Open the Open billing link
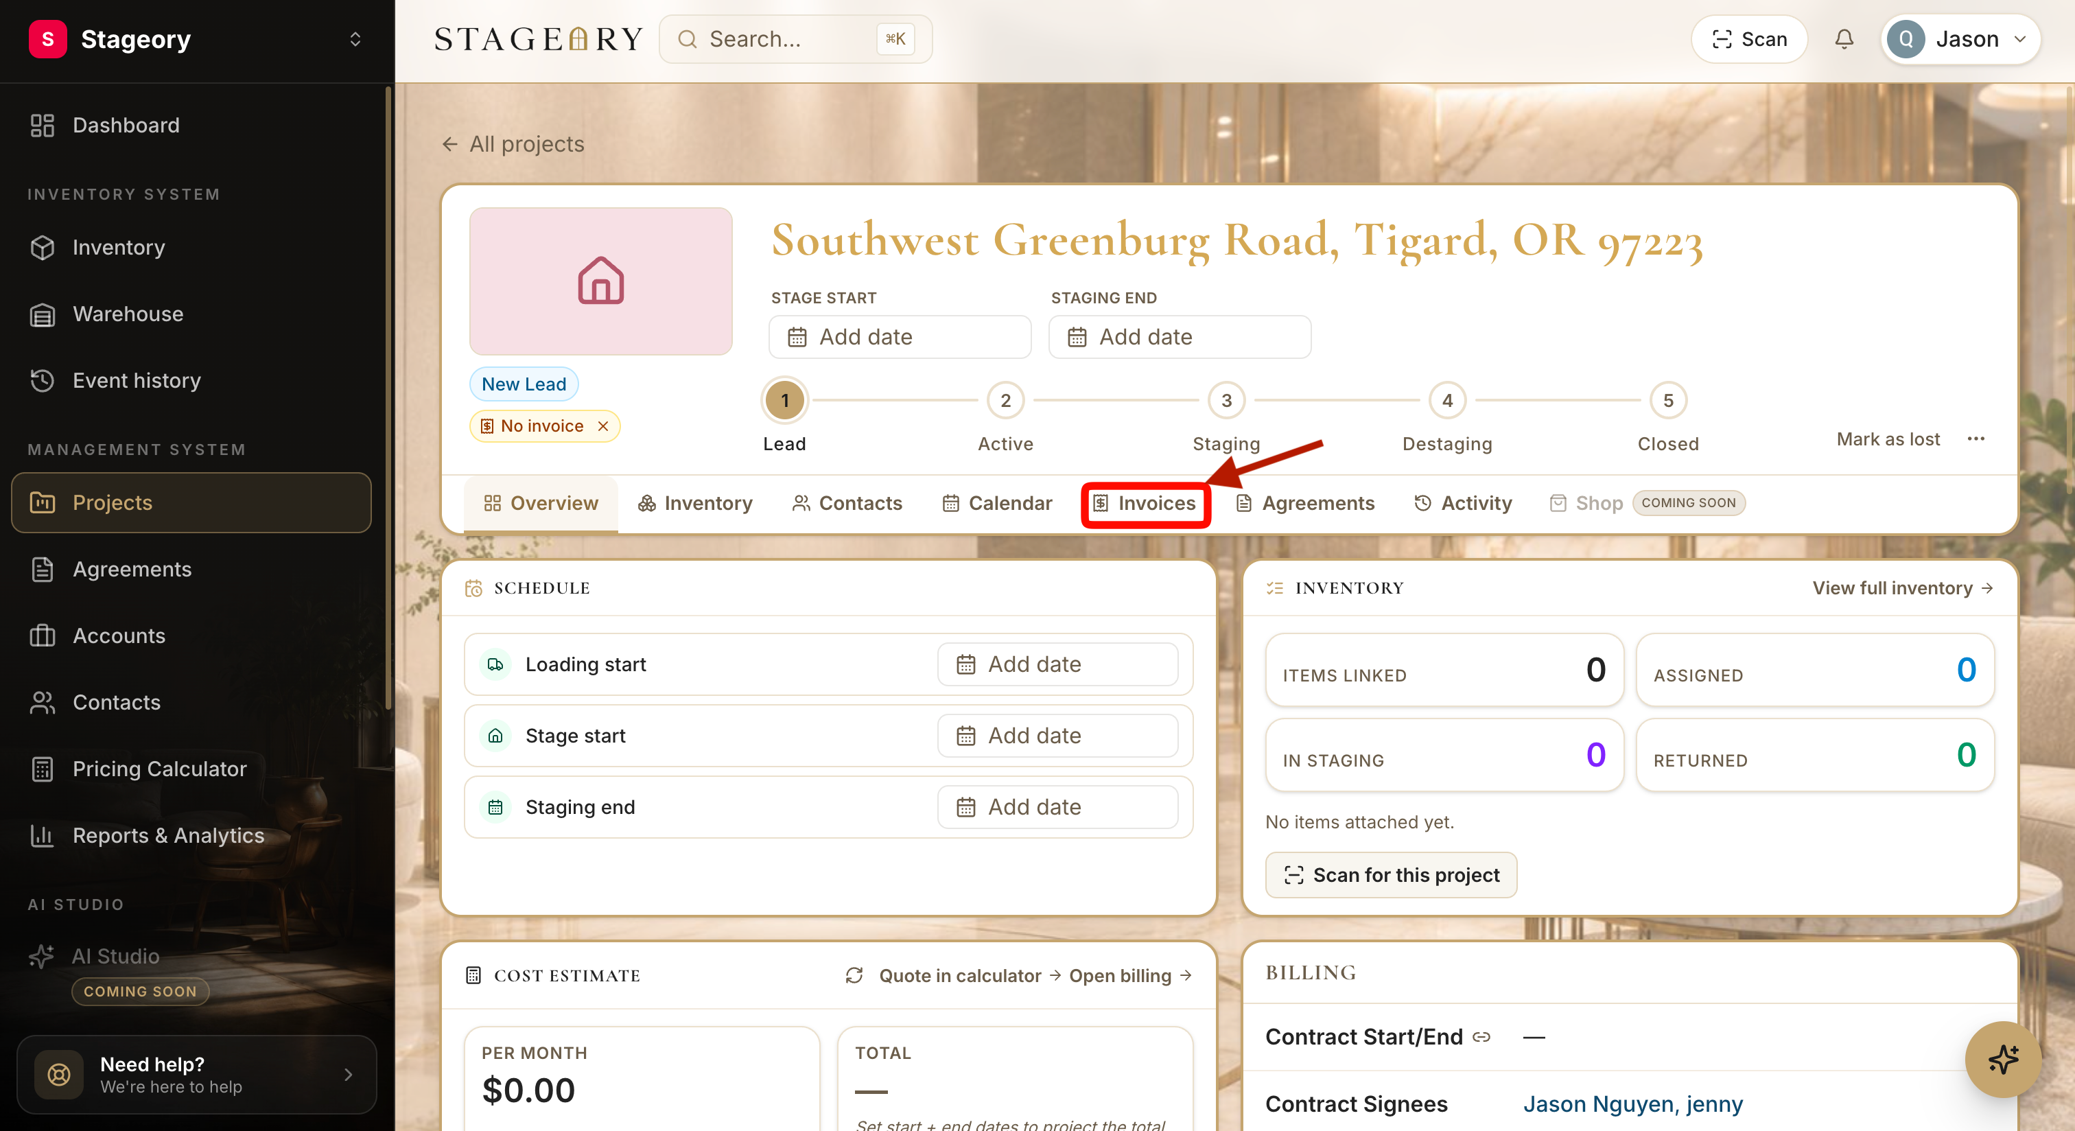This screenshot has width=2075, height=1131. click(1130, 975)
